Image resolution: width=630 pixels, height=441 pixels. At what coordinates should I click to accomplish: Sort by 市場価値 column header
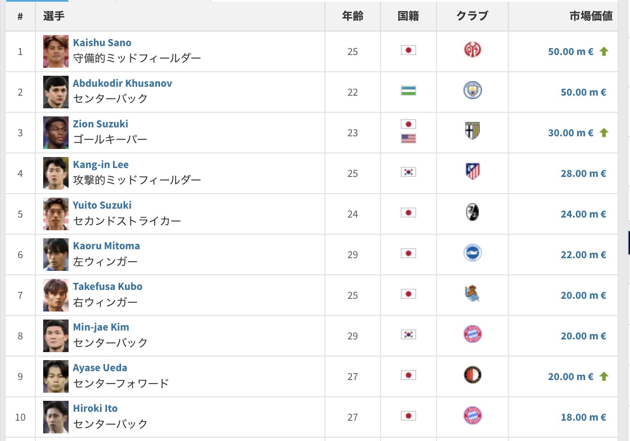591,16
